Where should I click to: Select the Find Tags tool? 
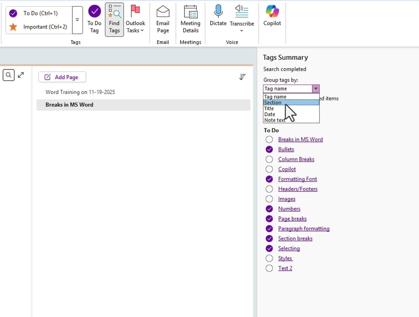[x=114, y=19]
